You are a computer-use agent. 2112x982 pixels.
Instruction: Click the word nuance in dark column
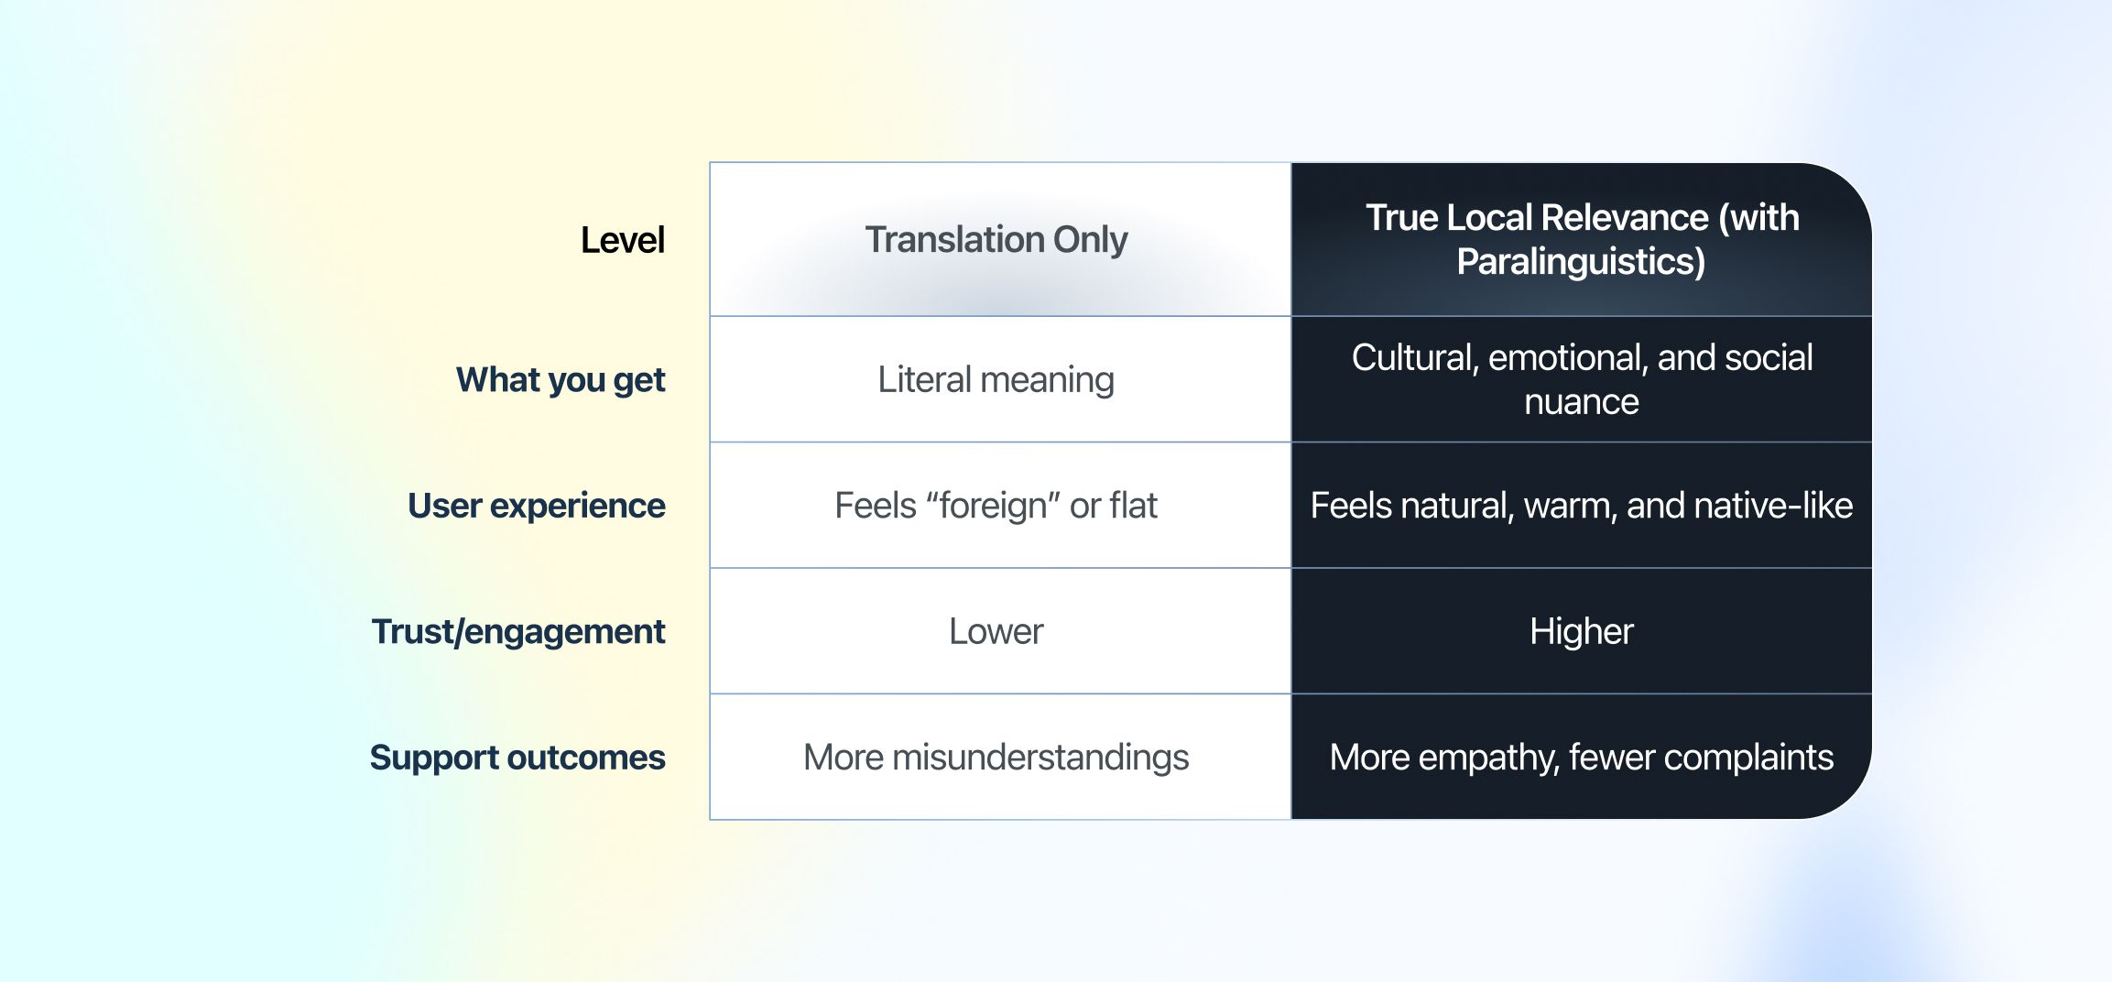(x=1582, y=402)
